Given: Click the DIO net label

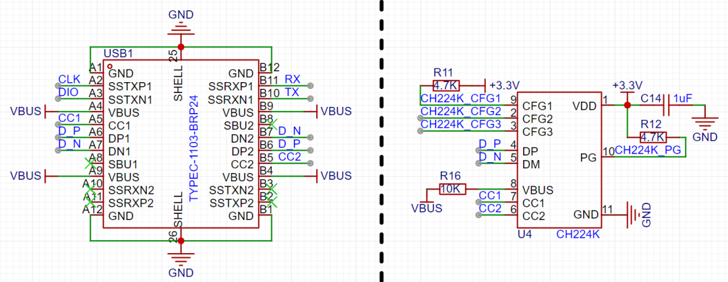Looking at the screenshot, I should (x=68, y=92).
